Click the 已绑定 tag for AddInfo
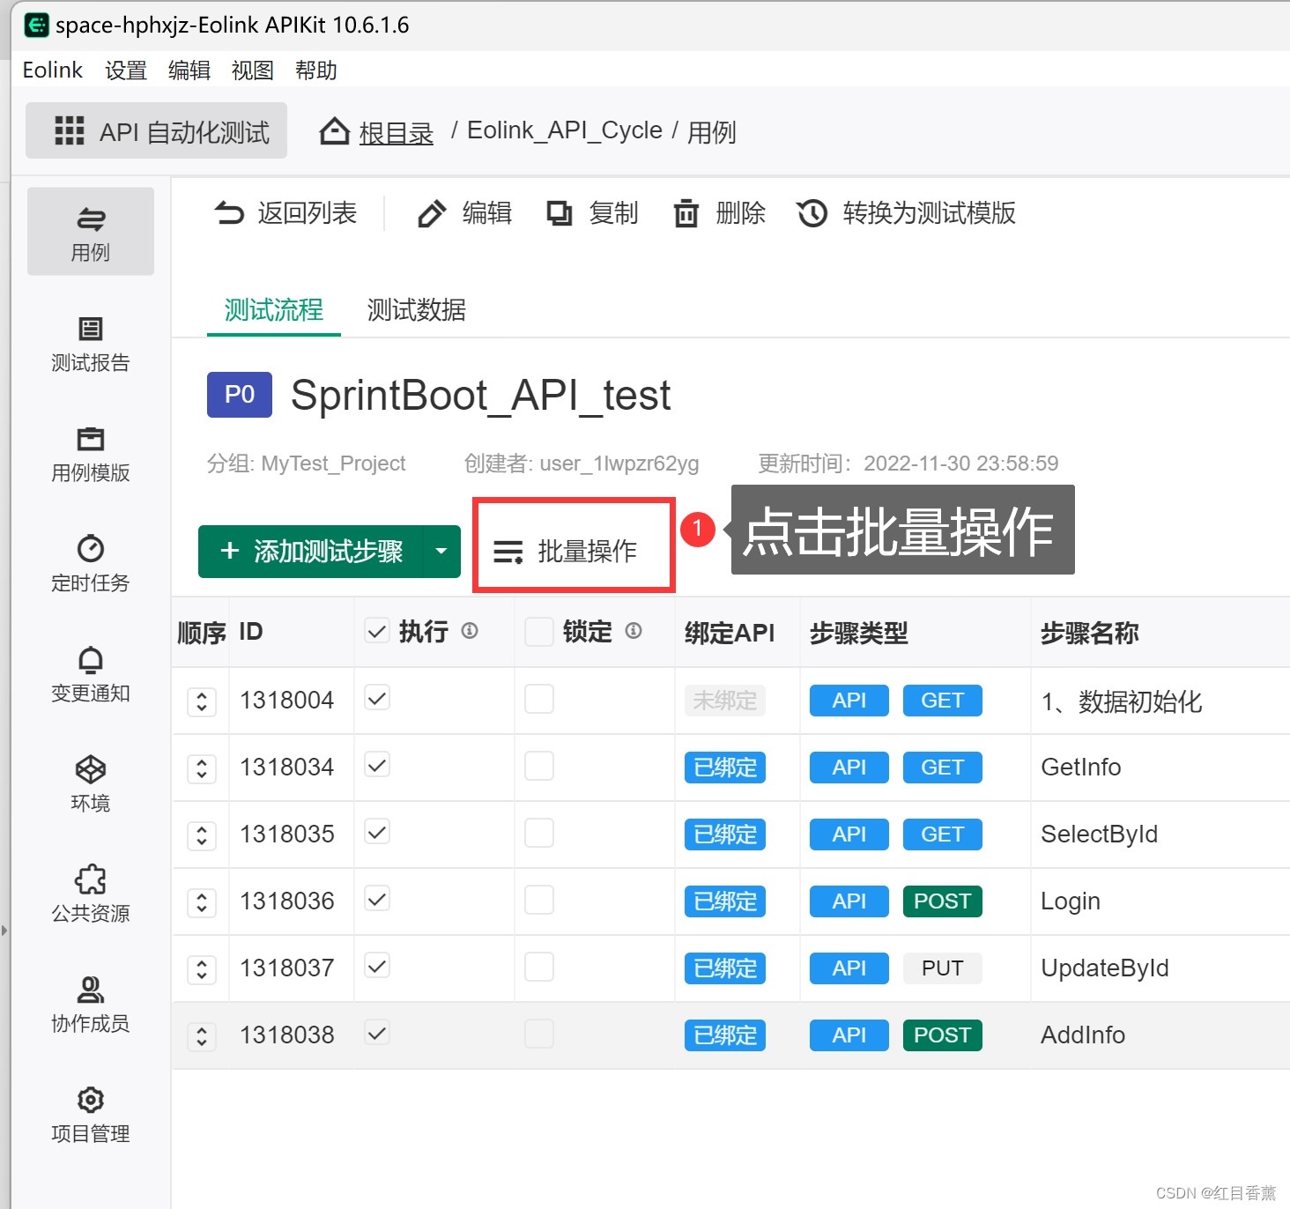The height and width of the screenshot is (1209, 1290). [725, 1035]
